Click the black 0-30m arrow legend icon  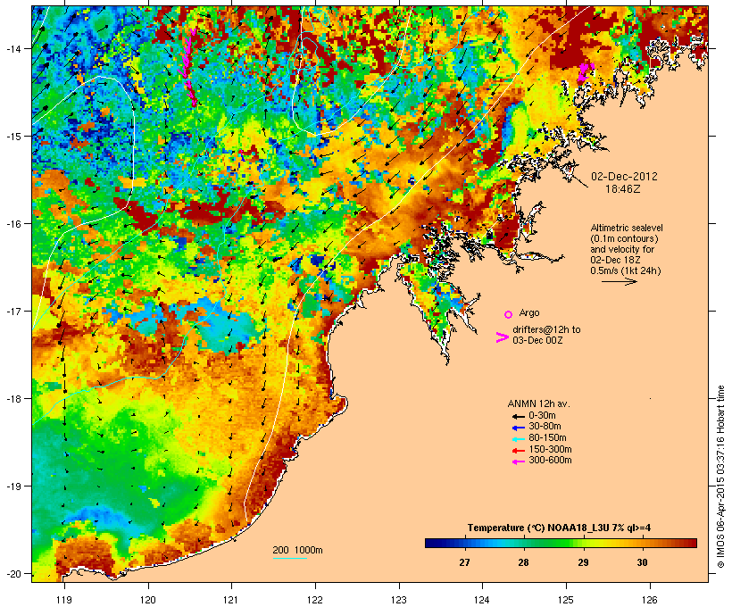519,416
